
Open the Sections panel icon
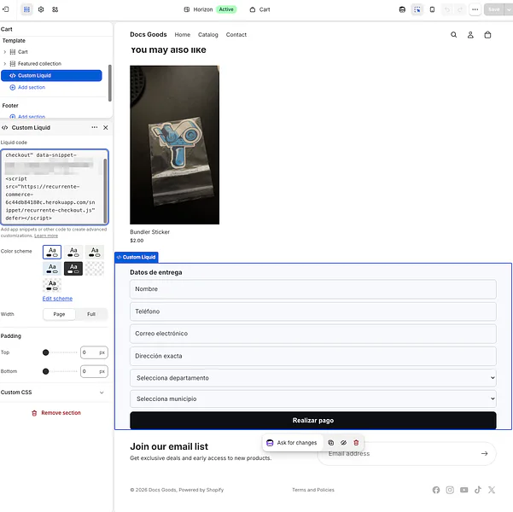(x=26, y=9)
